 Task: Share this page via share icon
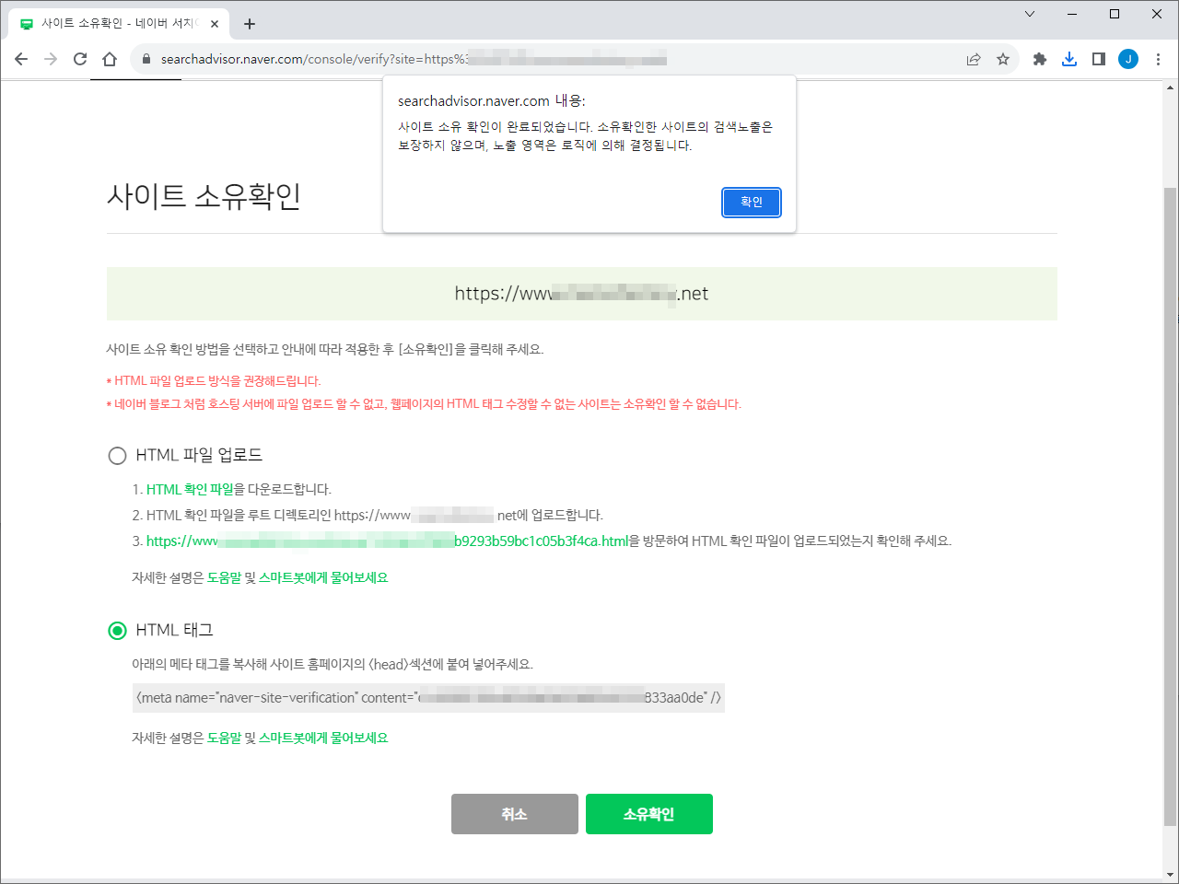click(974, 59)
